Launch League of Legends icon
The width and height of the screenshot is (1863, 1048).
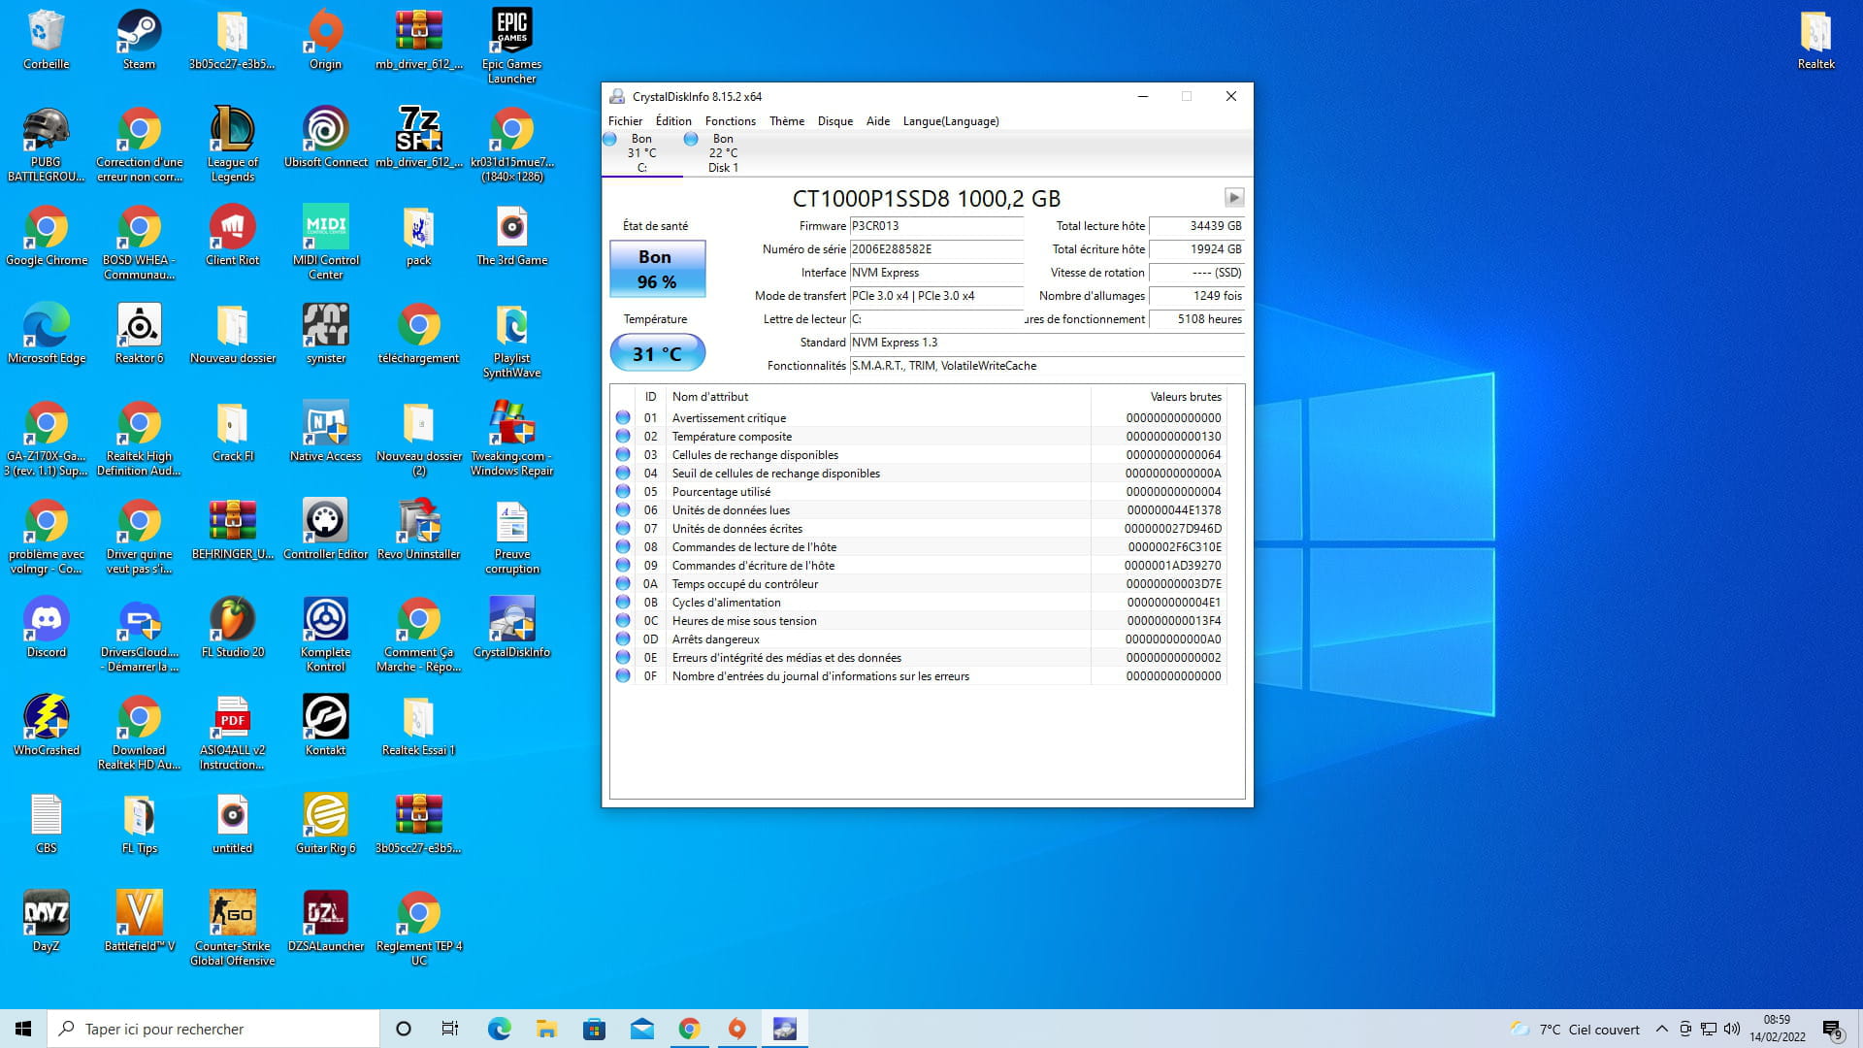(232, 145)
